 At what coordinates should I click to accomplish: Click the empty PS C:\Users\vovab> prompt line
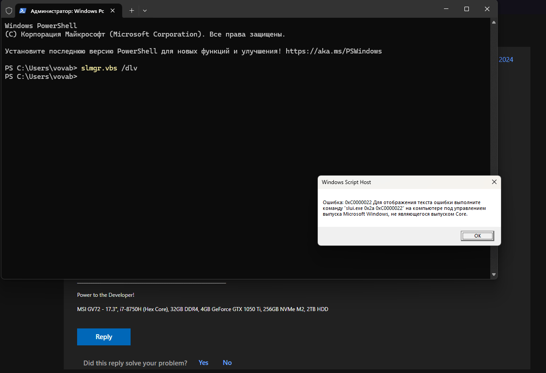point(41,77)
